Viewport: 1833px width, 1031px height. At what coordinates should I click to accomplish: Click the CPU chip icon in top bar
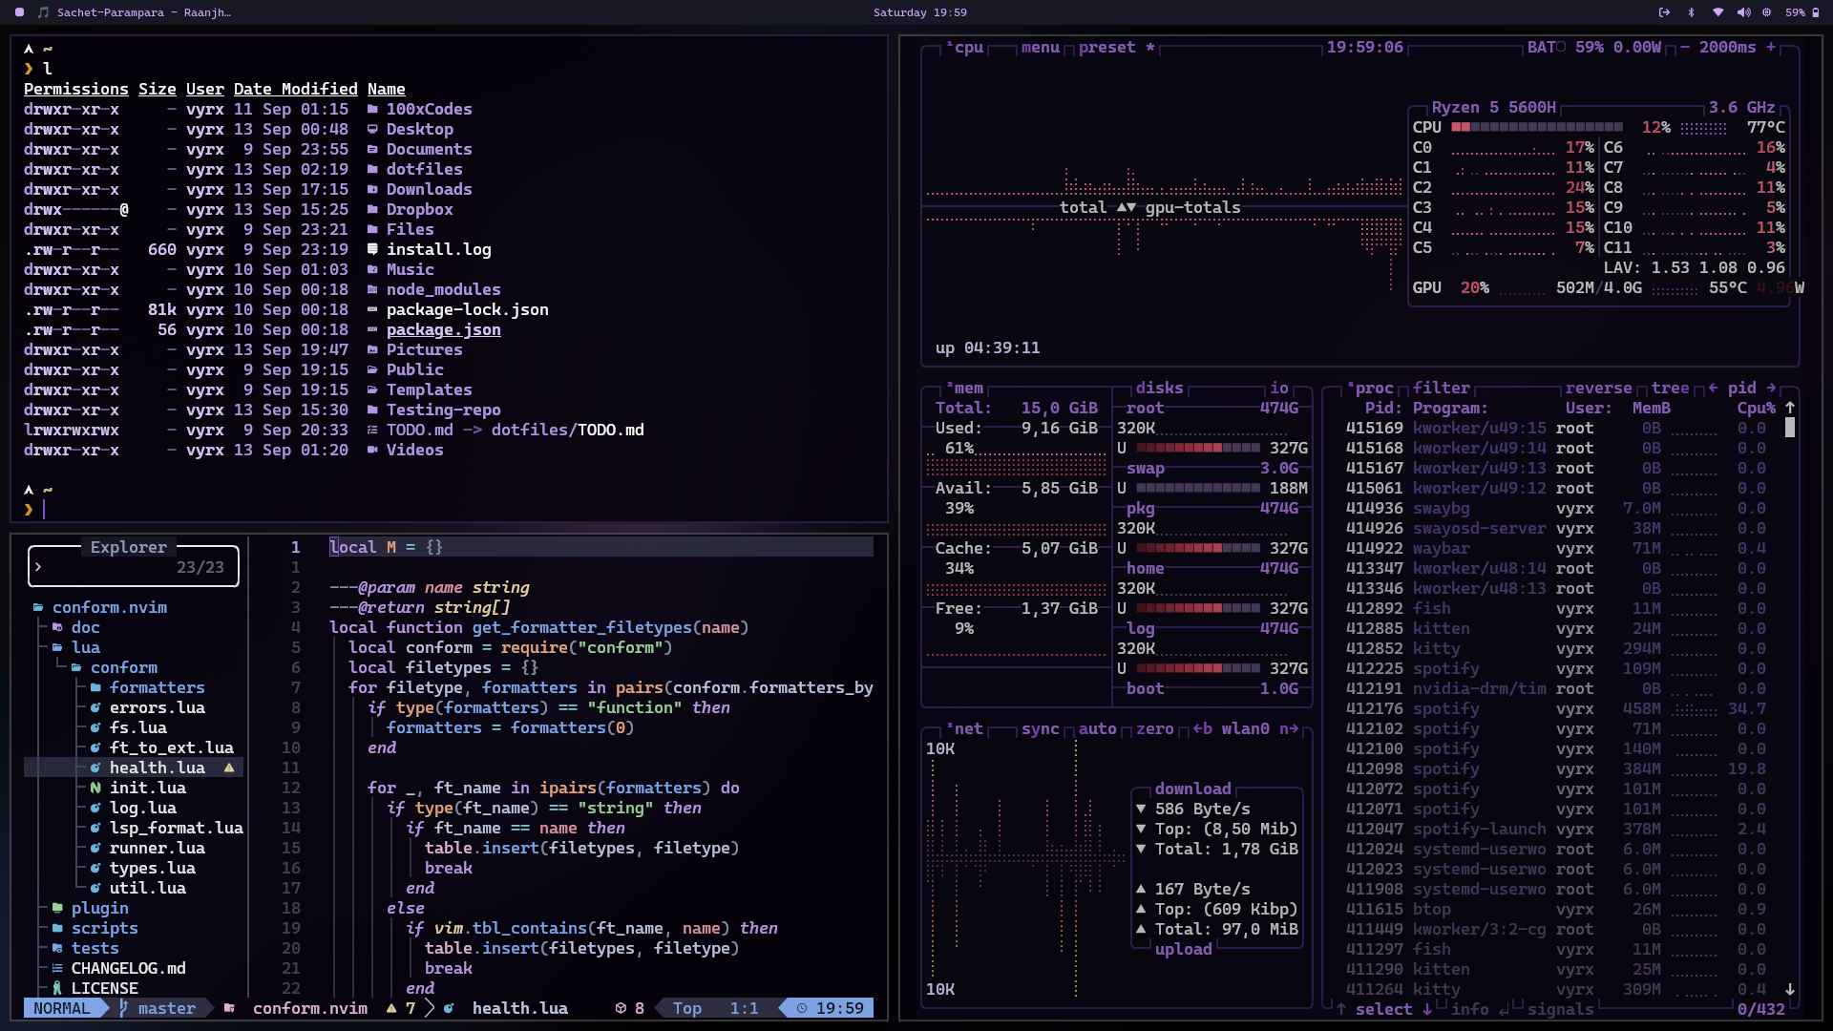(x=1767, y=12)
